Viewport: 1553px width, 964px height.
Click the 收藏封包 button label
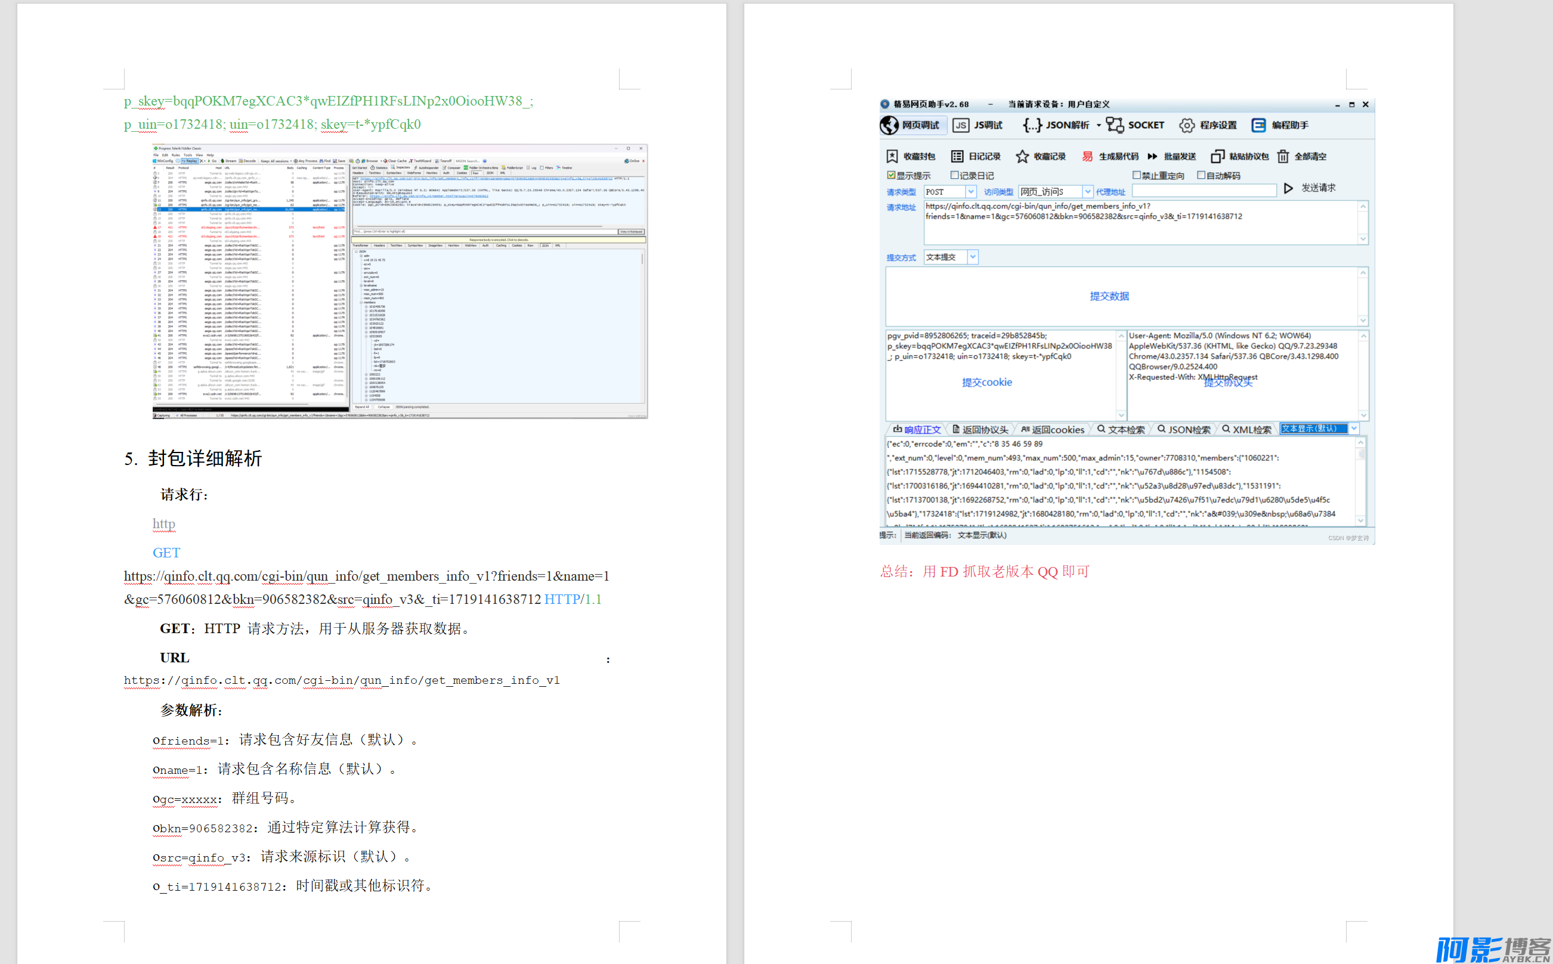coord(919,156)
